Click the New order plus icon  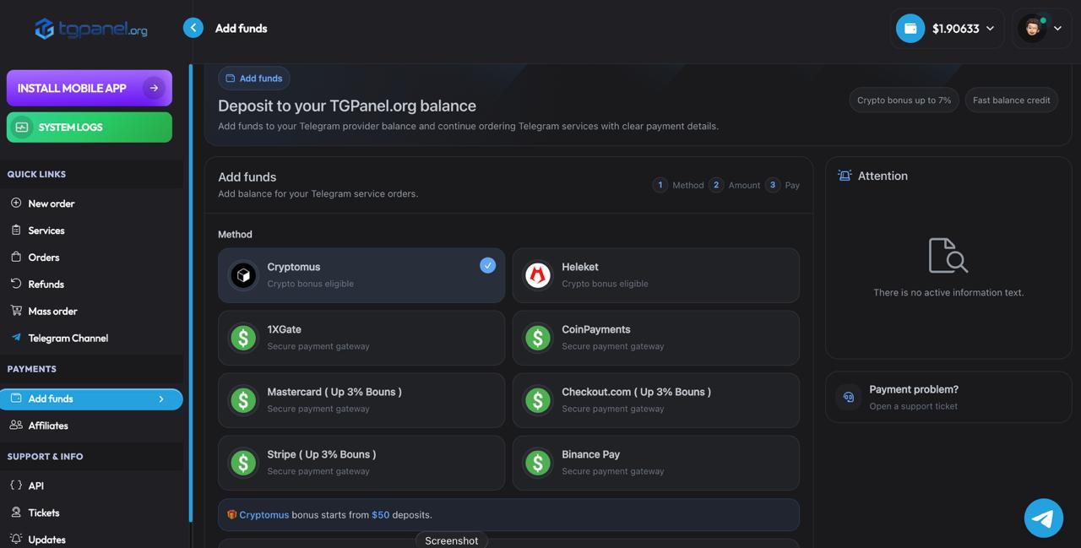coord(16,203)
